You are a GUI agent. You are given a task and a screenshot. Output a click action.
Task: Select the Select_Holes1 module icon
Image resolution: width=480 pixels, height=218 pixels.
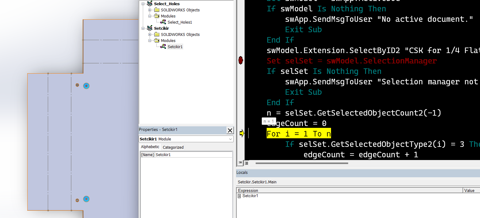pyautogui.click(x=163, y=22)
